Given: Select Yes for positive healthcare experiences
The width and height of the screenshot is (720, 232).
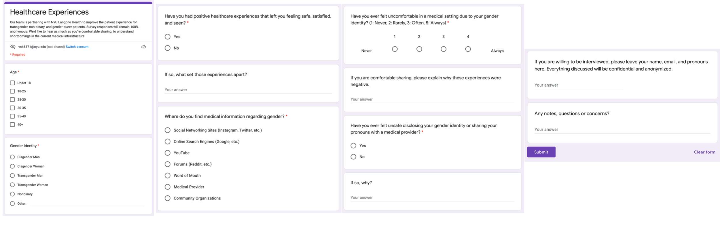Looking at the screenshot, I should [x=168, y=37].
